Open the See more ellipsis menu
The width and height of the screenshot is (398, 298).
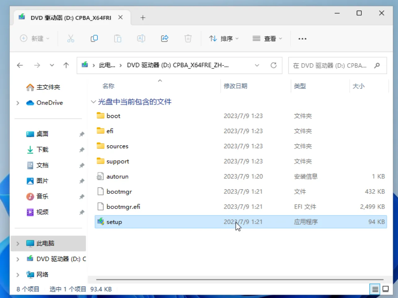tap(302, 39)
